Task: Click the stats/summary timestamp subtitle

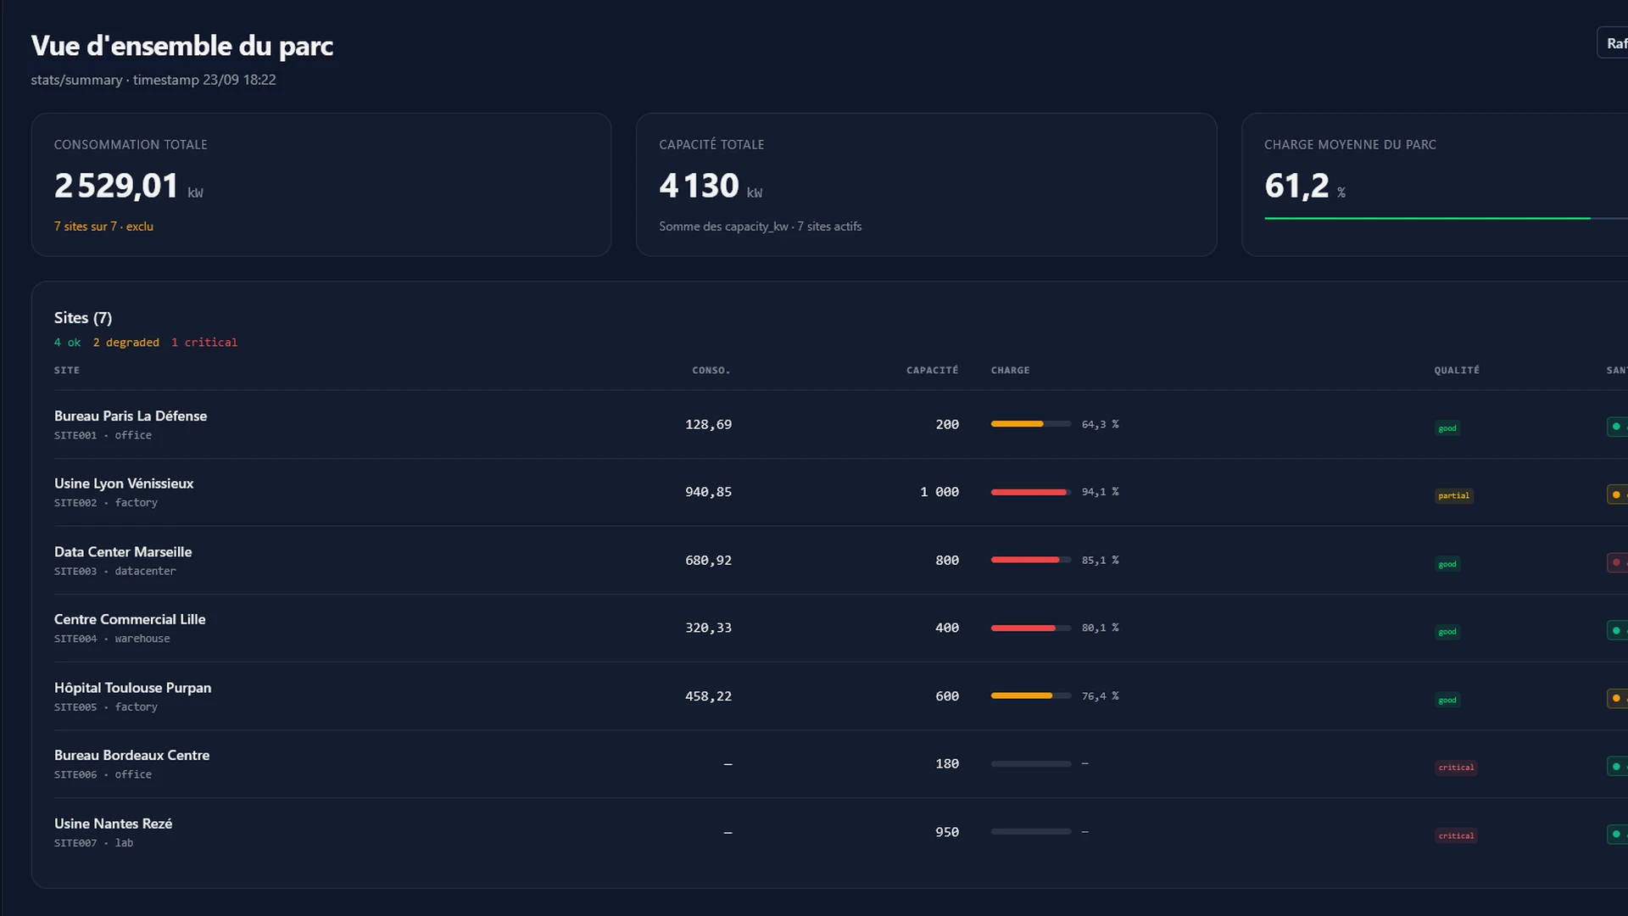Action: (x=153, y=80)
